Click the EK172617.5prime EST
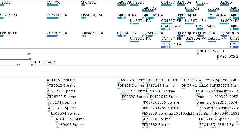The image size is (239, 129). (151, 100)
